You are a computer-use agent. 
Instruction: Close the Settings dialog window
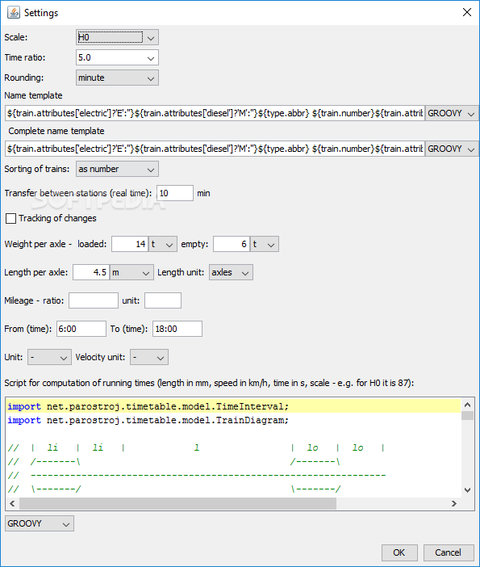pyautogui.click(x=467, y=12)
